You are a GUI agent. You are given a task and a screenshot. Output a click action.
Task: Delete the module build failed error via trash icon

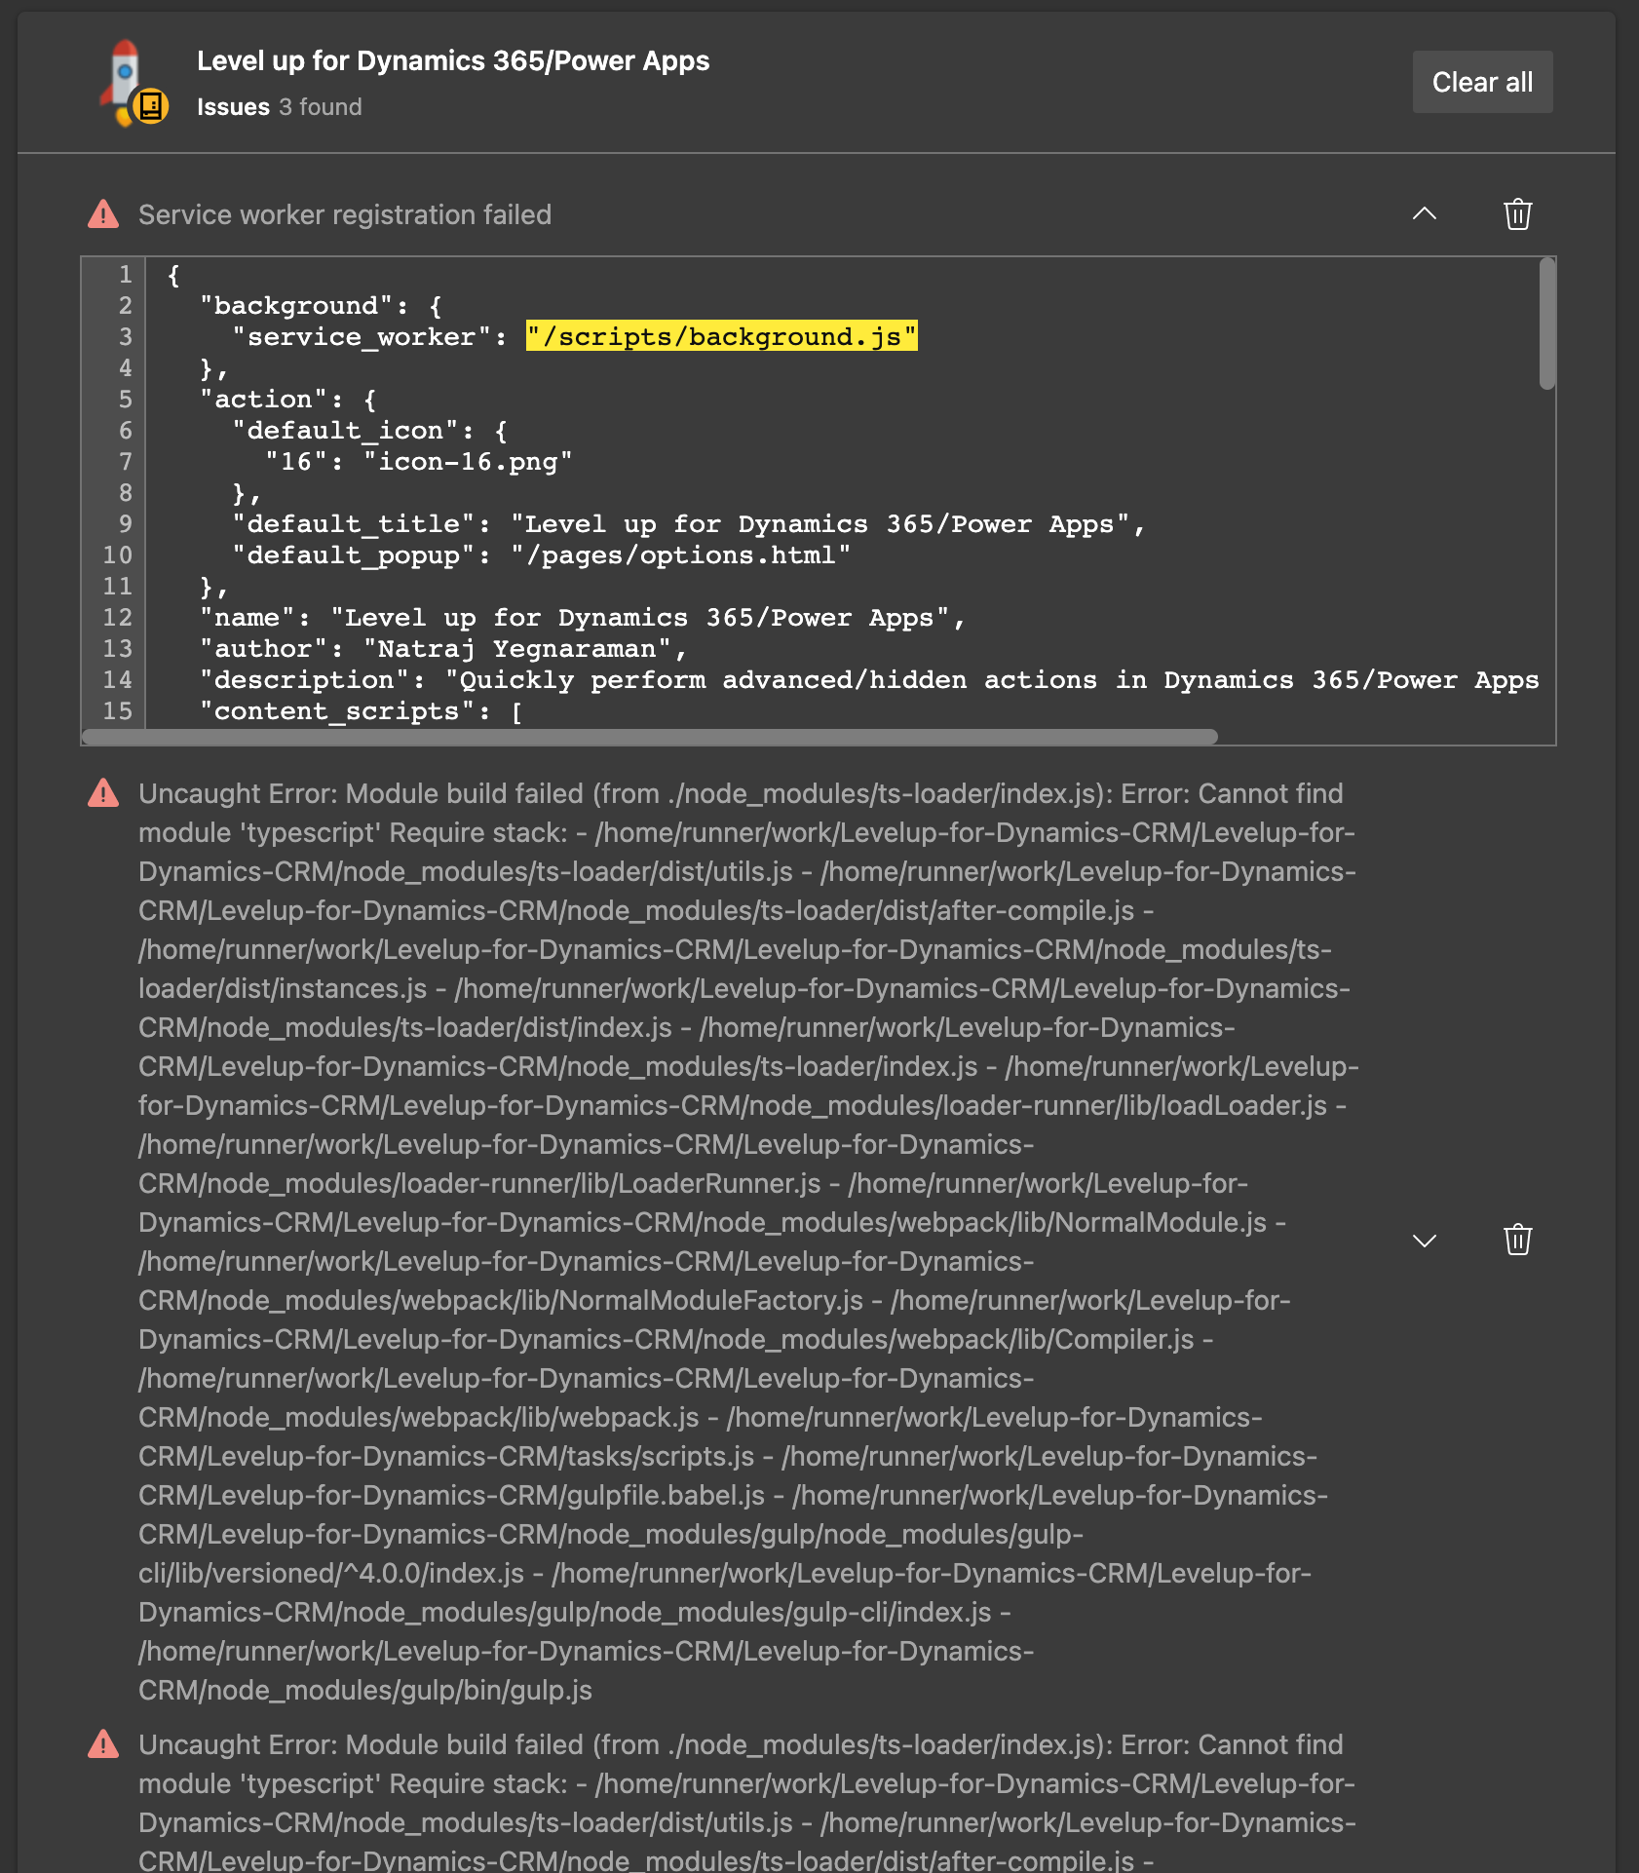tap(1518, 1240)
